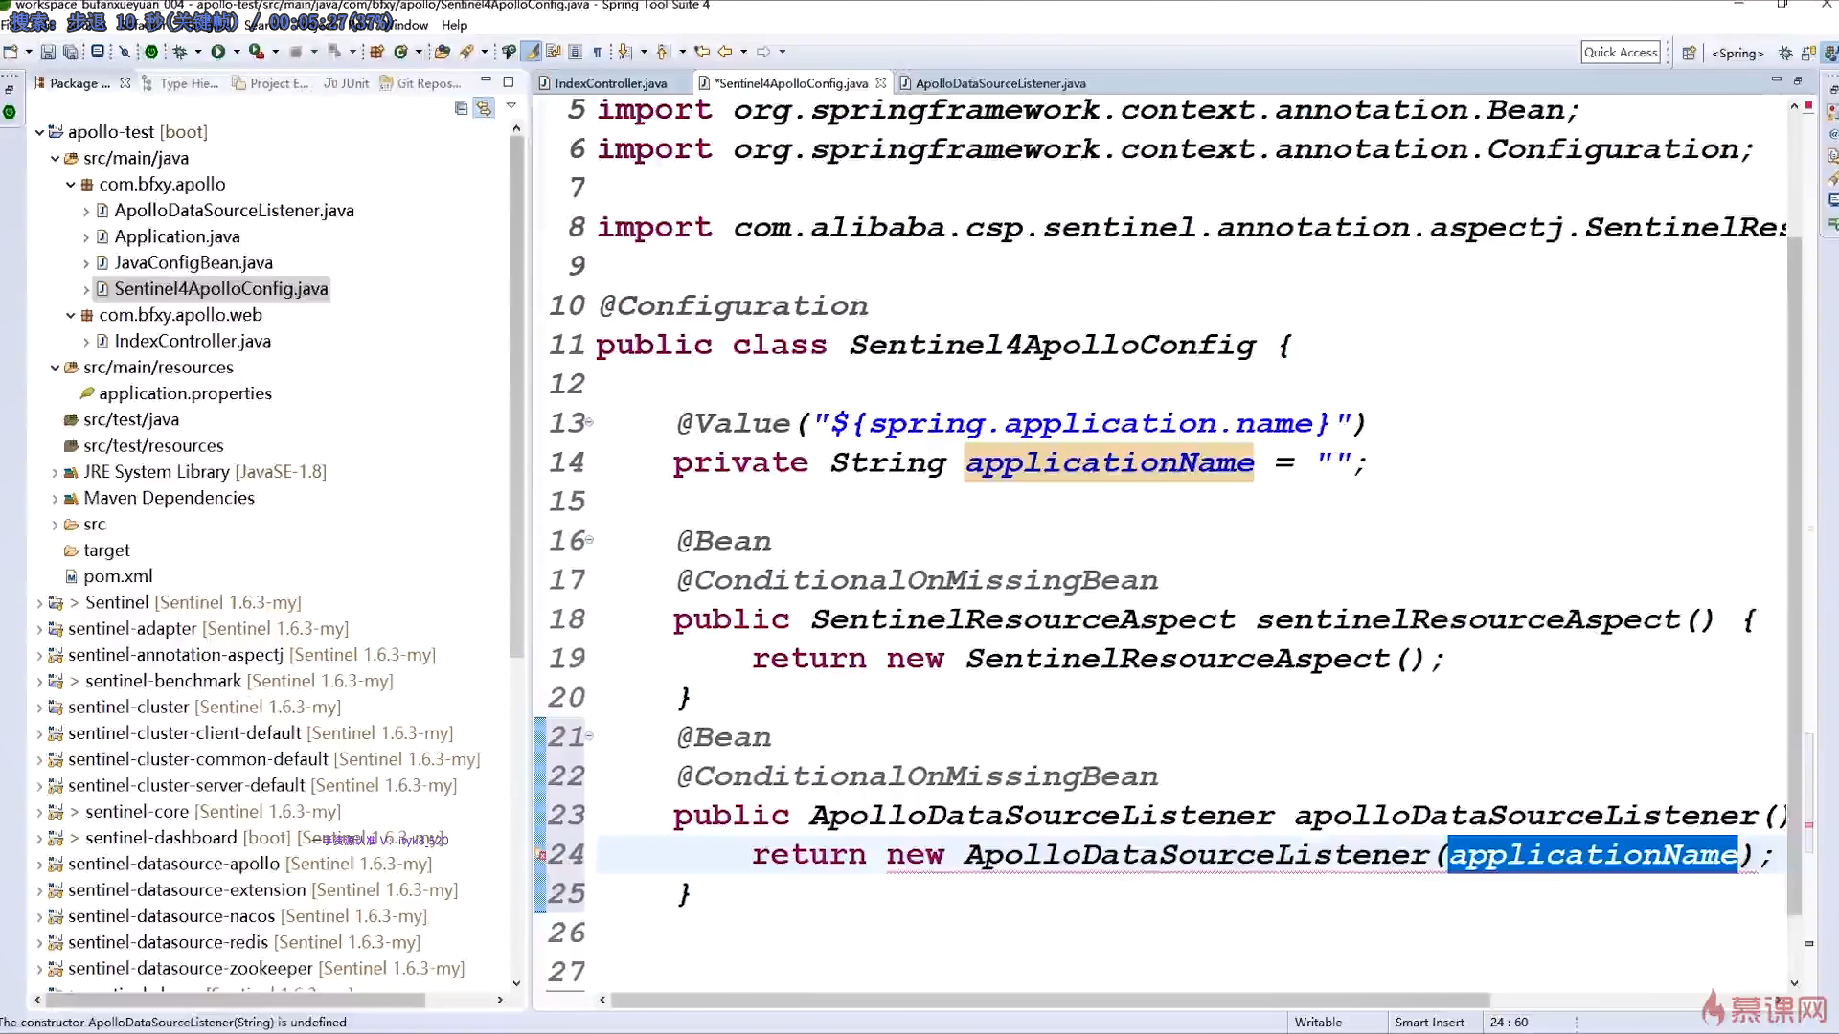Click the New file wizard icon

point(11,52)
